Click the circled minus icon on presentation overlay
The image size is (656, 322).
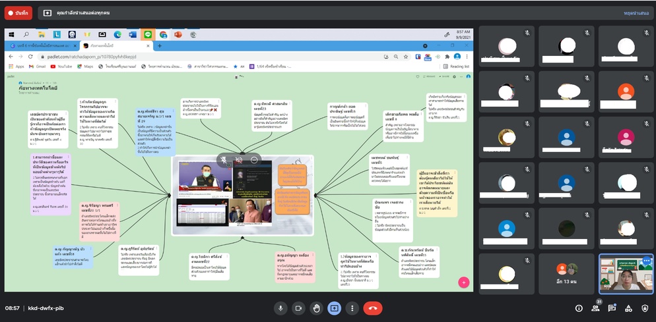click(254, 160)
